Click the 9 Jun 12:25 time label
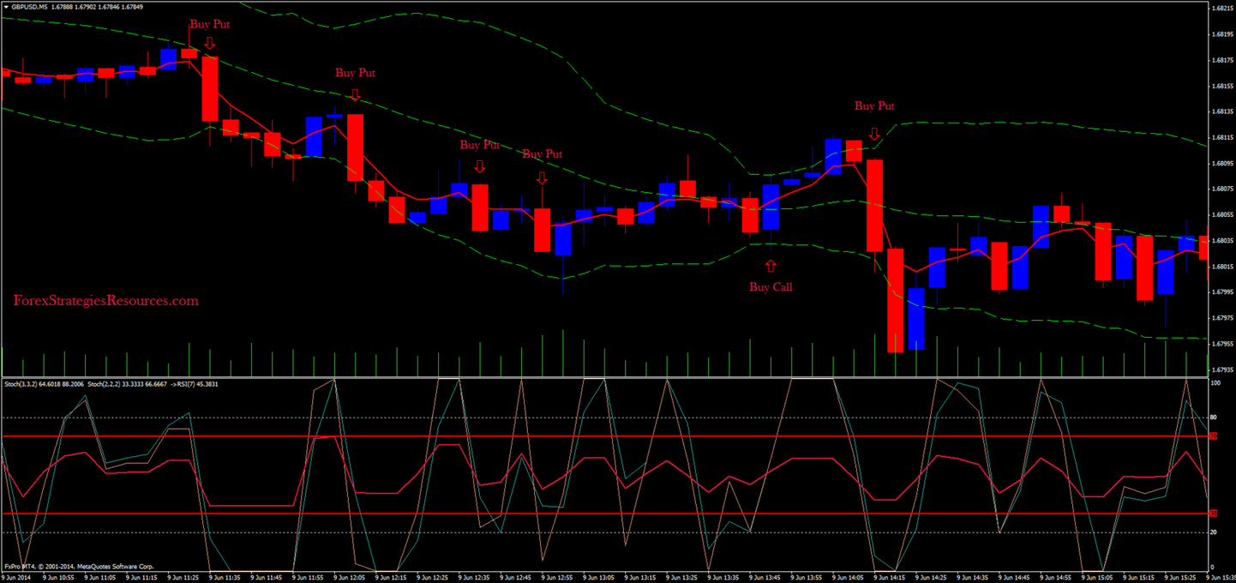 coord(431,578)
